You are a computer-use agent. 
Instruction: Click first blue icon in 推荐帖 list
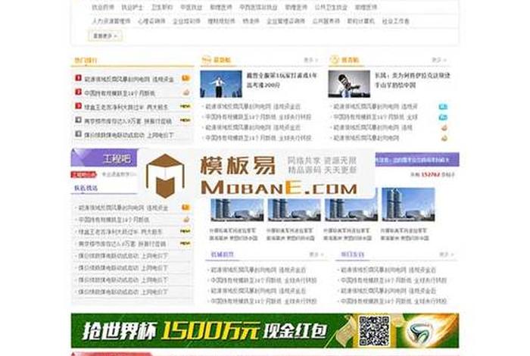tap(443, 107)
